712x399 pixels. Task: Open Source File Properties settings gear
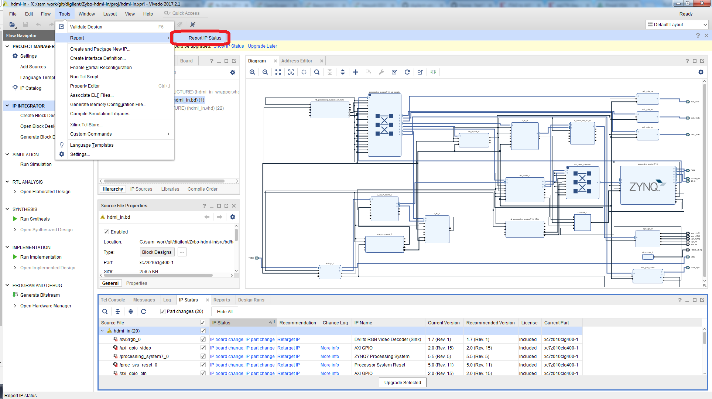pos(233,217)
